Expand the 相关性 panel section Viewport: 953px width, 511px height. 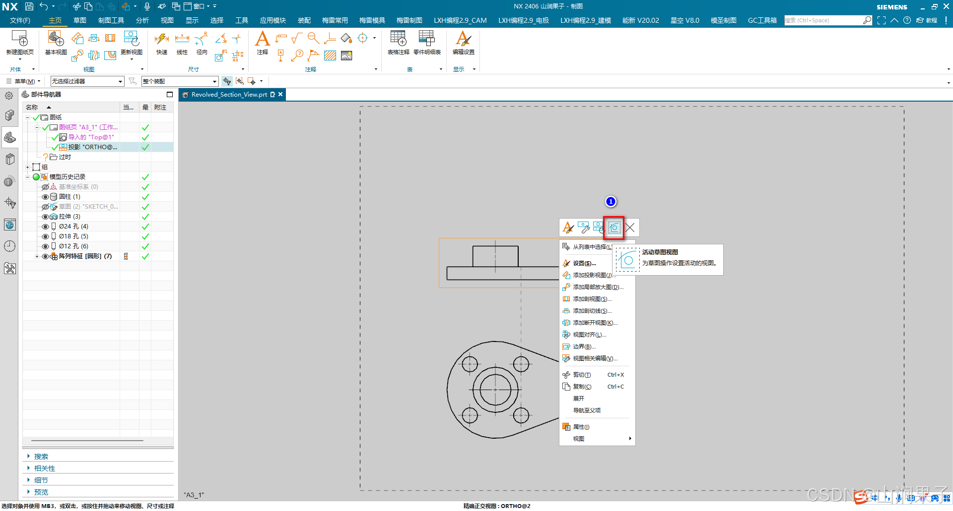45,468
